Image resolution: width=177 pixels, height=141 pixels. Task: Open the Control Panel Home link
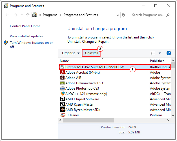(25, 26)
